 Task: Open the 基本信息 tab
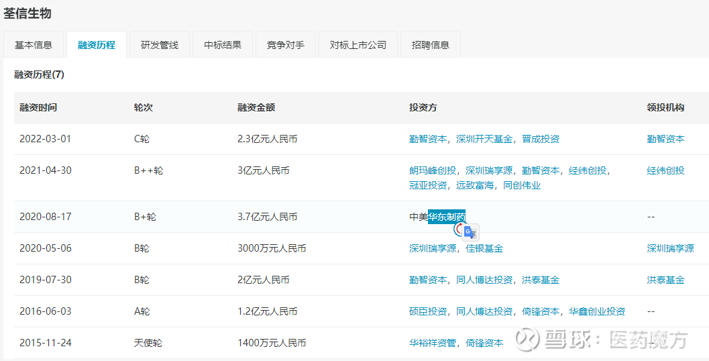[x=34, y=45]
